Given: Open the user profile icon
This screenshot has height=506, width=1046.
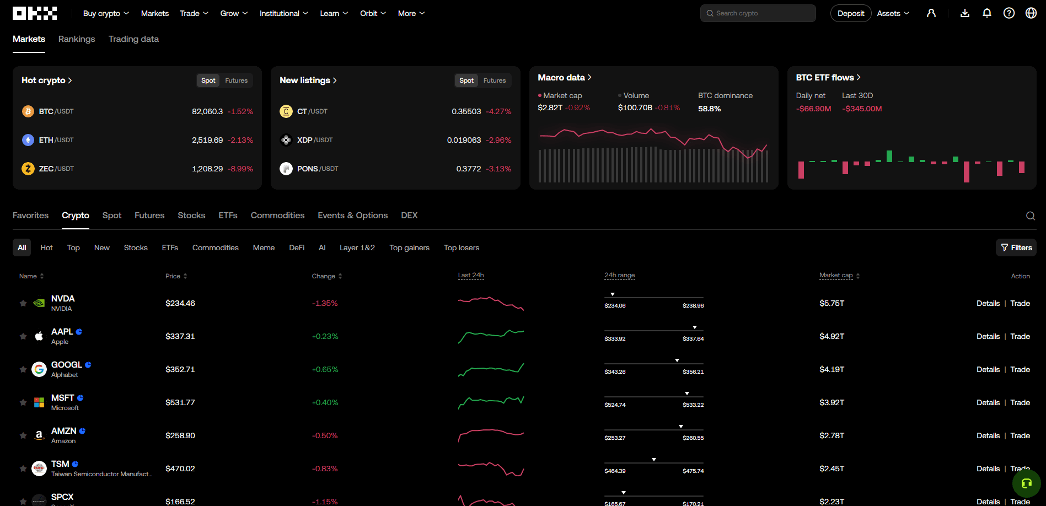Looking at the screenshot, I should point(931,13).
